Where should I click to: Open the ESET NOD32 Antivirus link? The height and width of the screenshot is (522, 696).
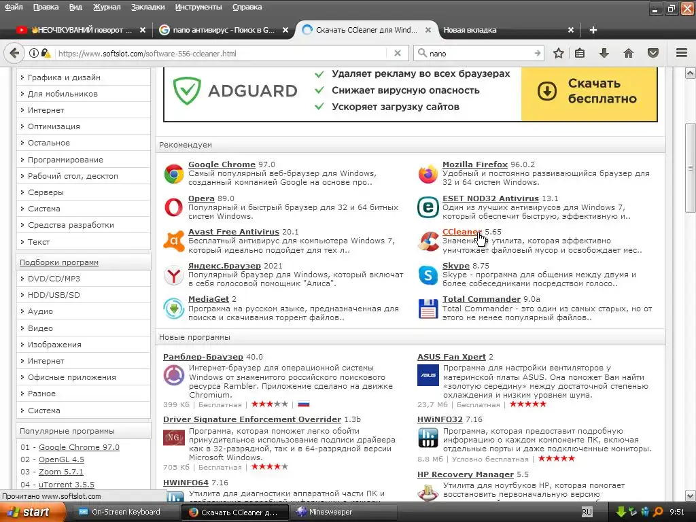pyautogui.click(x=491, y=198)
